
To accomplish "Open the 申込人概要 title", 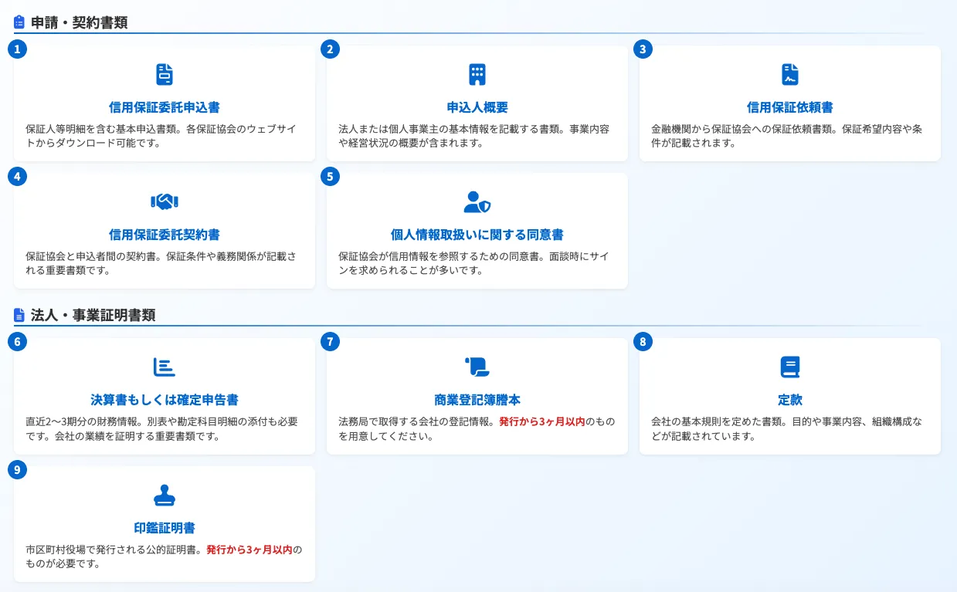I will pos(477,107).
